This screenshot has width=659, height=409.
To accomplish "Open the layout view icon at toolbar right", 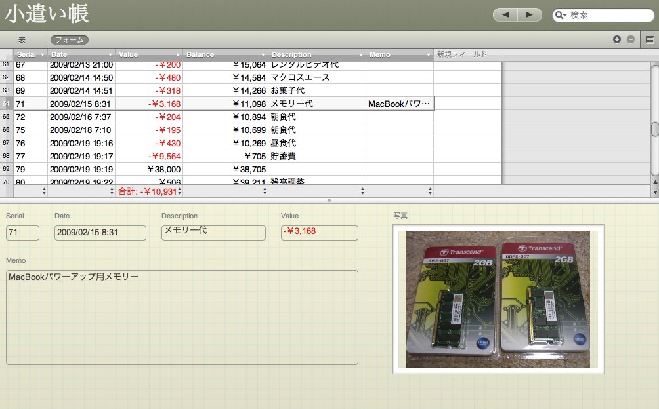I will tap(650, 39).
